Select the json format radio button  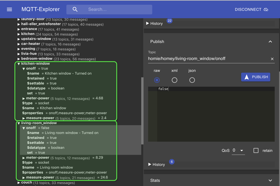pyautogui.click(x=192, y=80)
